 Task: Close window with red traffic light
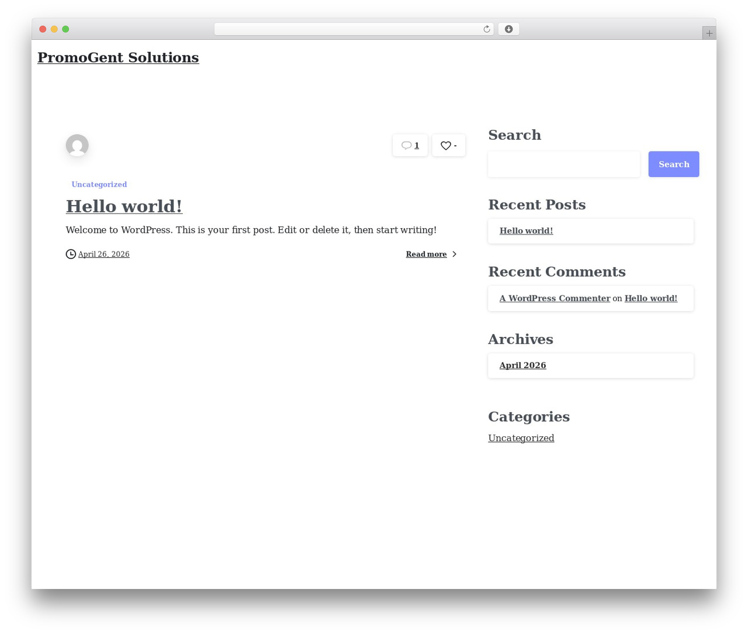point(43,29)
